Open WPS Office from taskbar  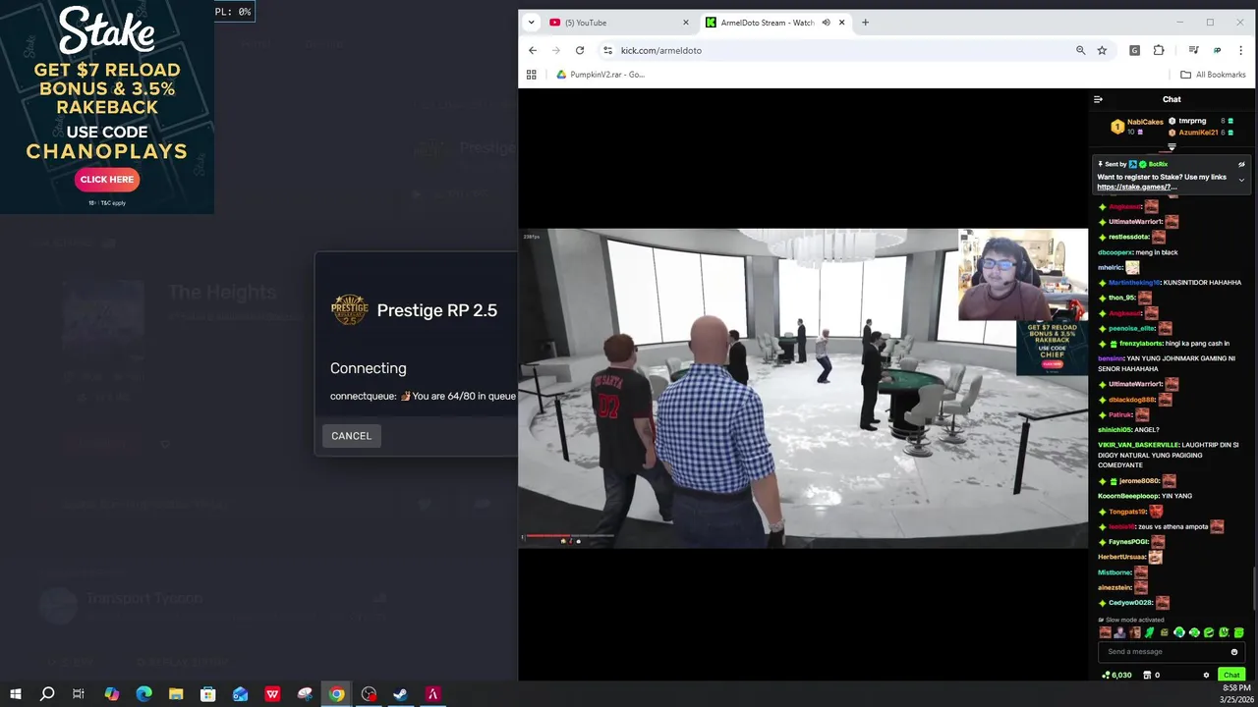(272, 694)
